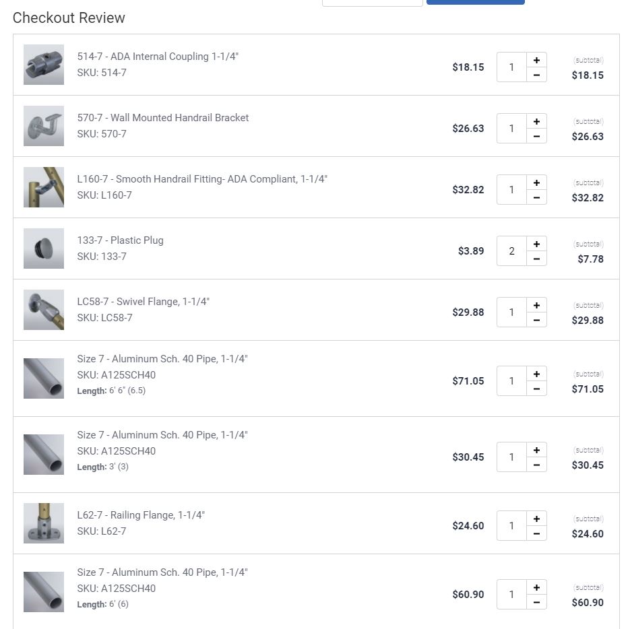Add one more 3' Aluminum Pipe
The height and width of the screenshot is (629, 630).
536,450
